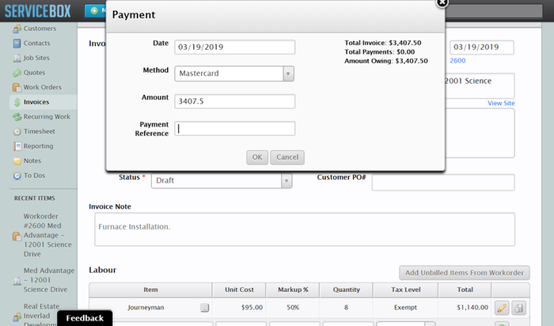The width and height of the screenshot is (554, 326).
Task: Click the Amount Owing: $3,407.50 text
Action: (386, 61)
